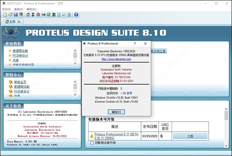
Task: Enable the 忽略测试版升级 checkbox
Action: pyautogui.click(x=92, y=143)
